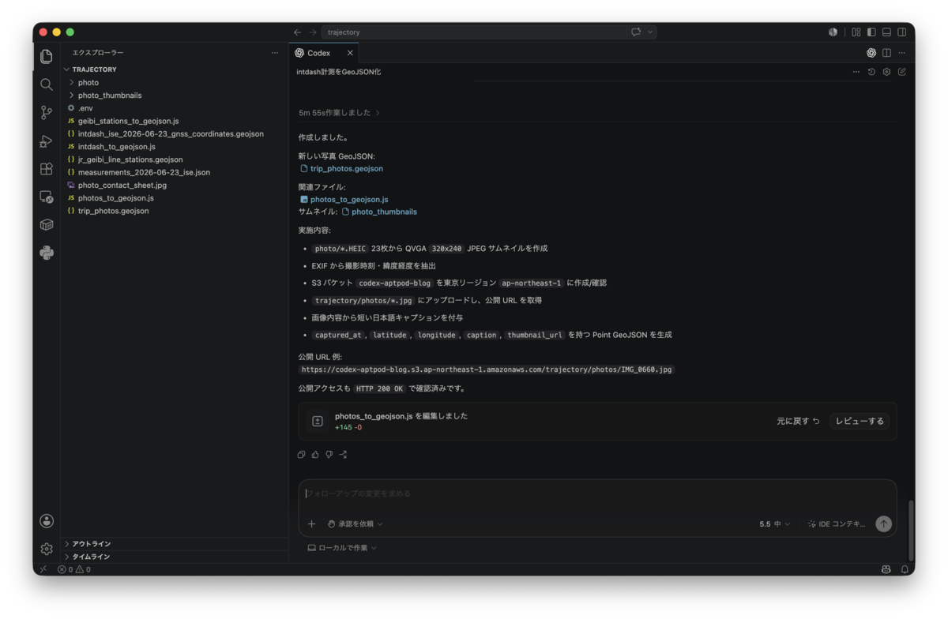This screenshot has height=619, width=948.
Task: Toggle the secondary side bar
Action: coord(901,32)
